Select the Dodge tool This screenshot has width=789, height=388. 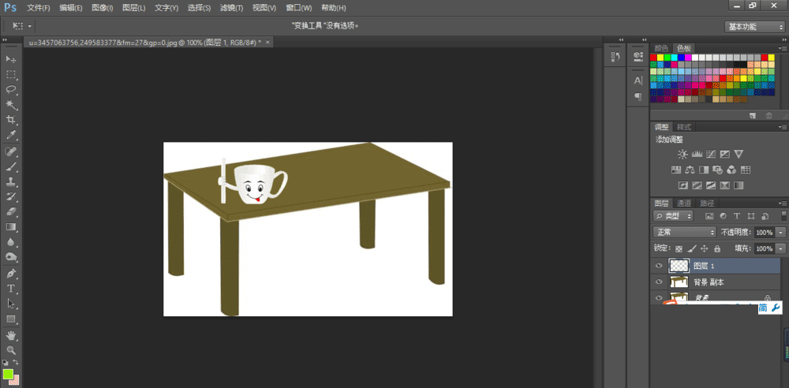coord(11,257)
